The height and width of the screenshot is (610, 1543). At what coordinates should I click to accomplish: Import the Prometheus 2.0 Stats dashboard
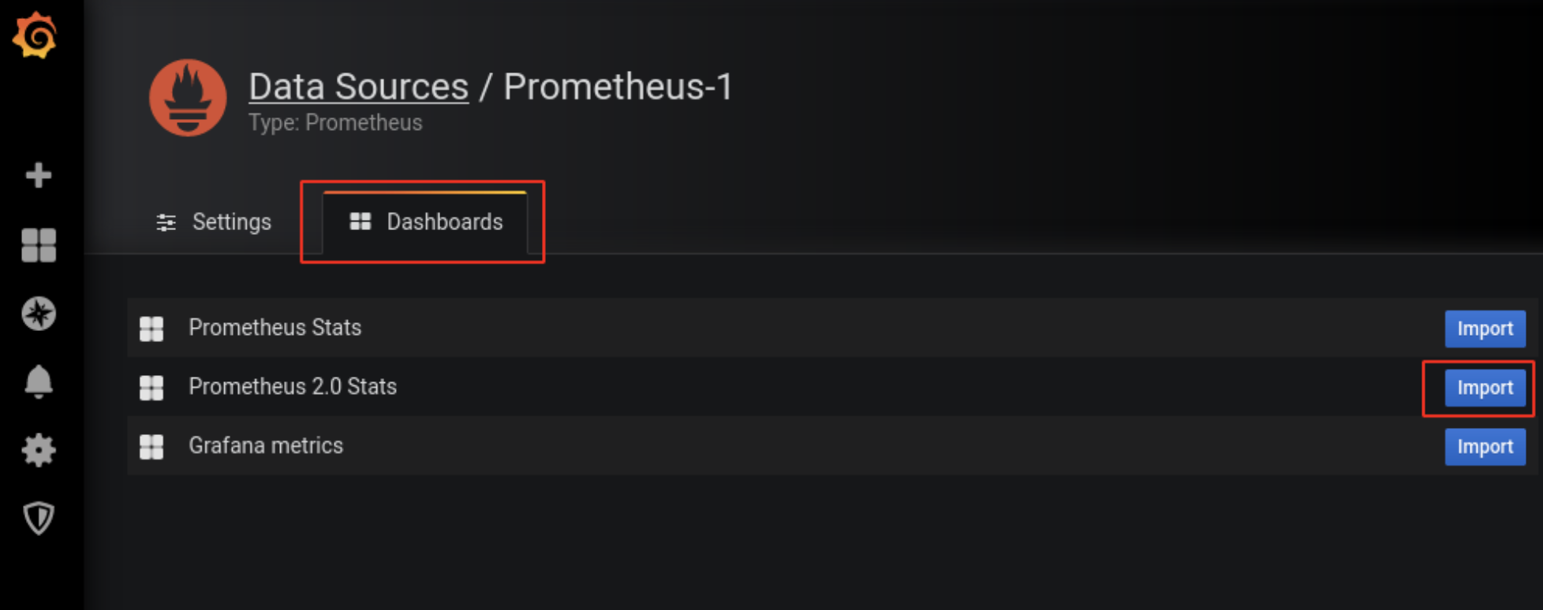click(1485, 388)
